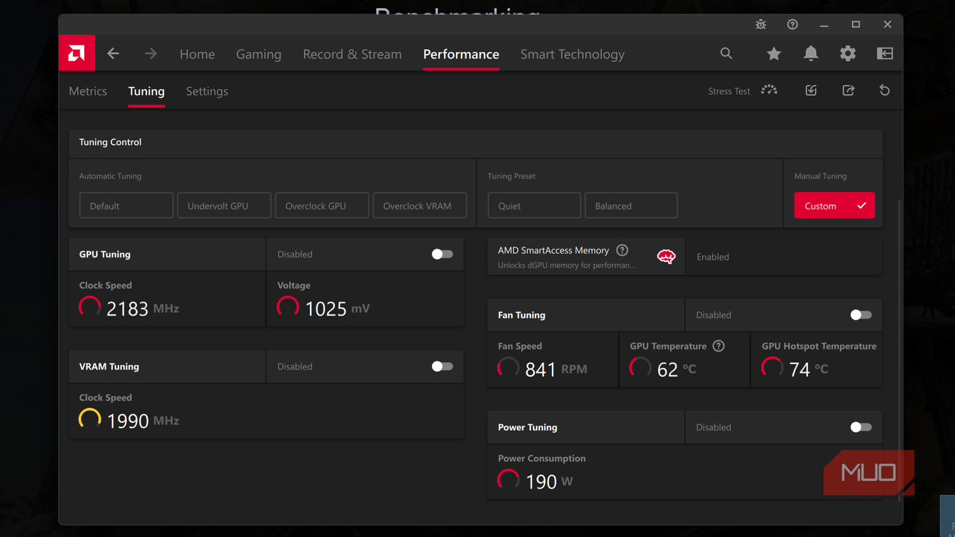
Task: Click the AMD logo icon
Action: point(76,53)
